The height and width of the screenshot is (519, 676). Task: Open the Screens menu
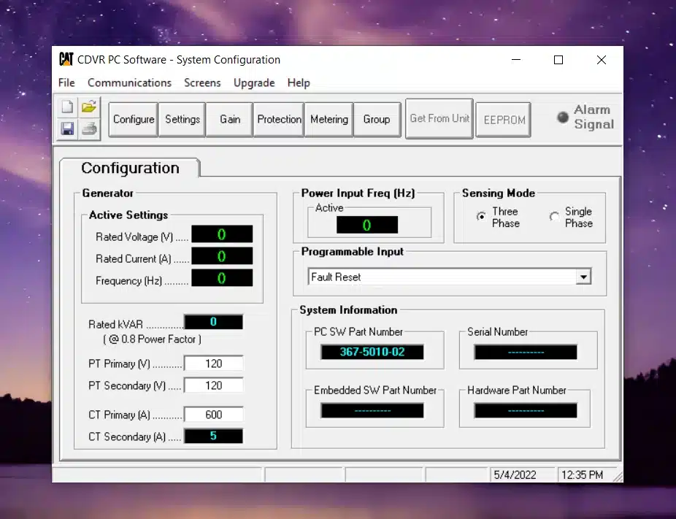tap(202, 82)
